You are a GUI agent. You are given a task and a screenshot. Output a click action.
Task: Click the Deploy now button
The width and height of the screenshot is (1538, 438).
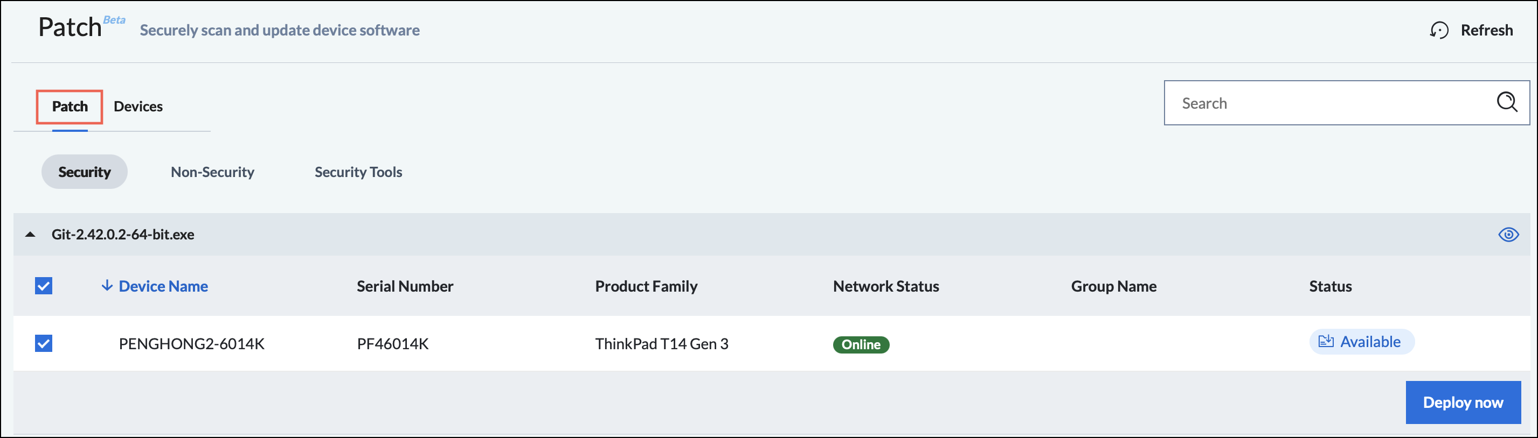point(1463,402)
